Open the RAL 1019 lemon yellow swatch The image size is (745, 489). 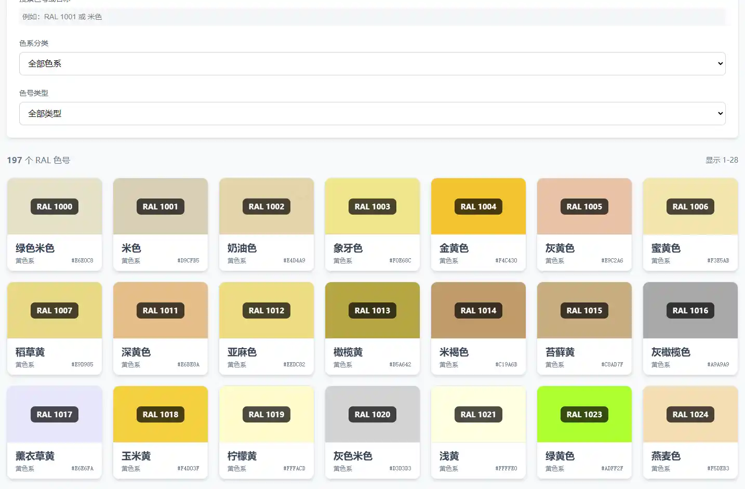[267, 414]
